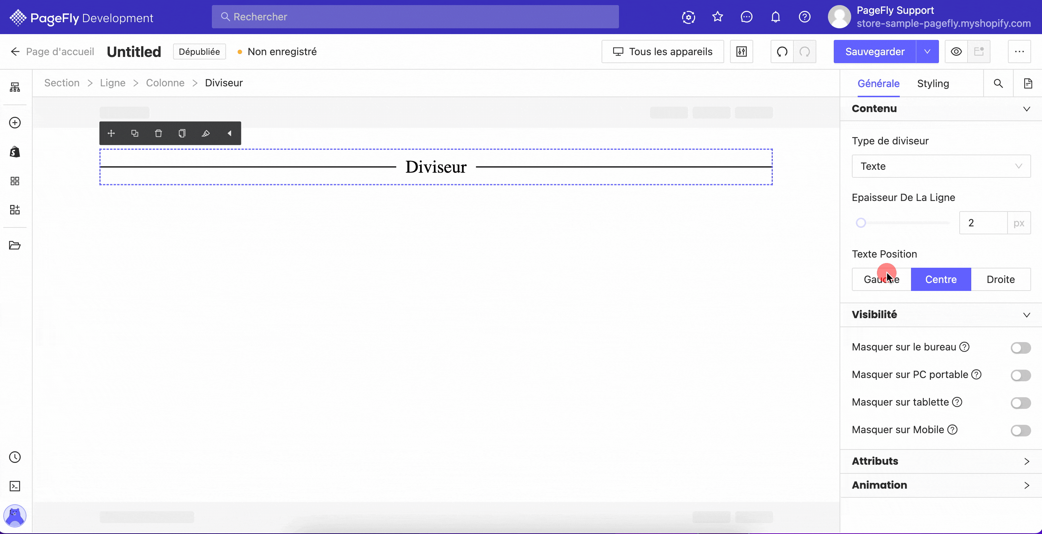Switch to Générale tab

coord(879,83)
